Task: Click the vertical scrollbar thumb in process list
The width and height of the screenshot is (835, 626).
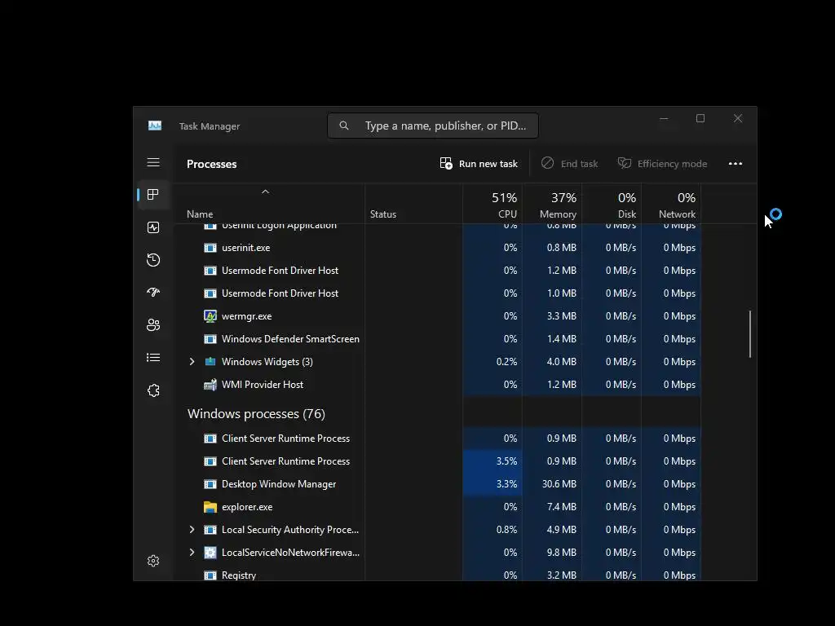Action: tap(750, 334)
